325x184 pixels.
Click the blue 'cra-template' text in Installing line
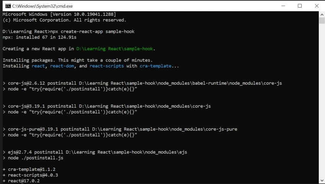pos(156,66)
